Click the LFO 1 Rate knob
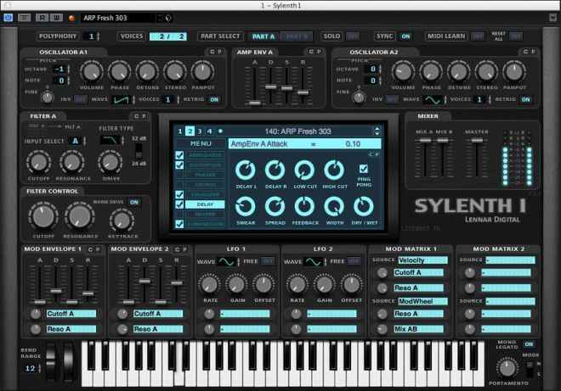 (210, 284)
